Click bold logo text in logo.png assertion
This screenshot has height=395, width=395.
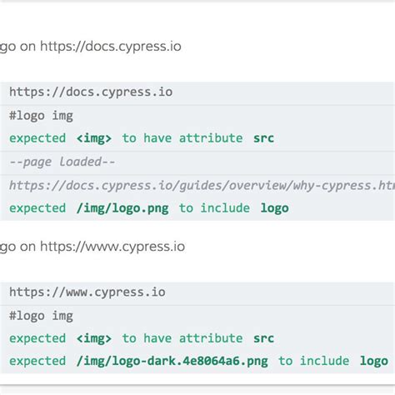coord(274,208)
